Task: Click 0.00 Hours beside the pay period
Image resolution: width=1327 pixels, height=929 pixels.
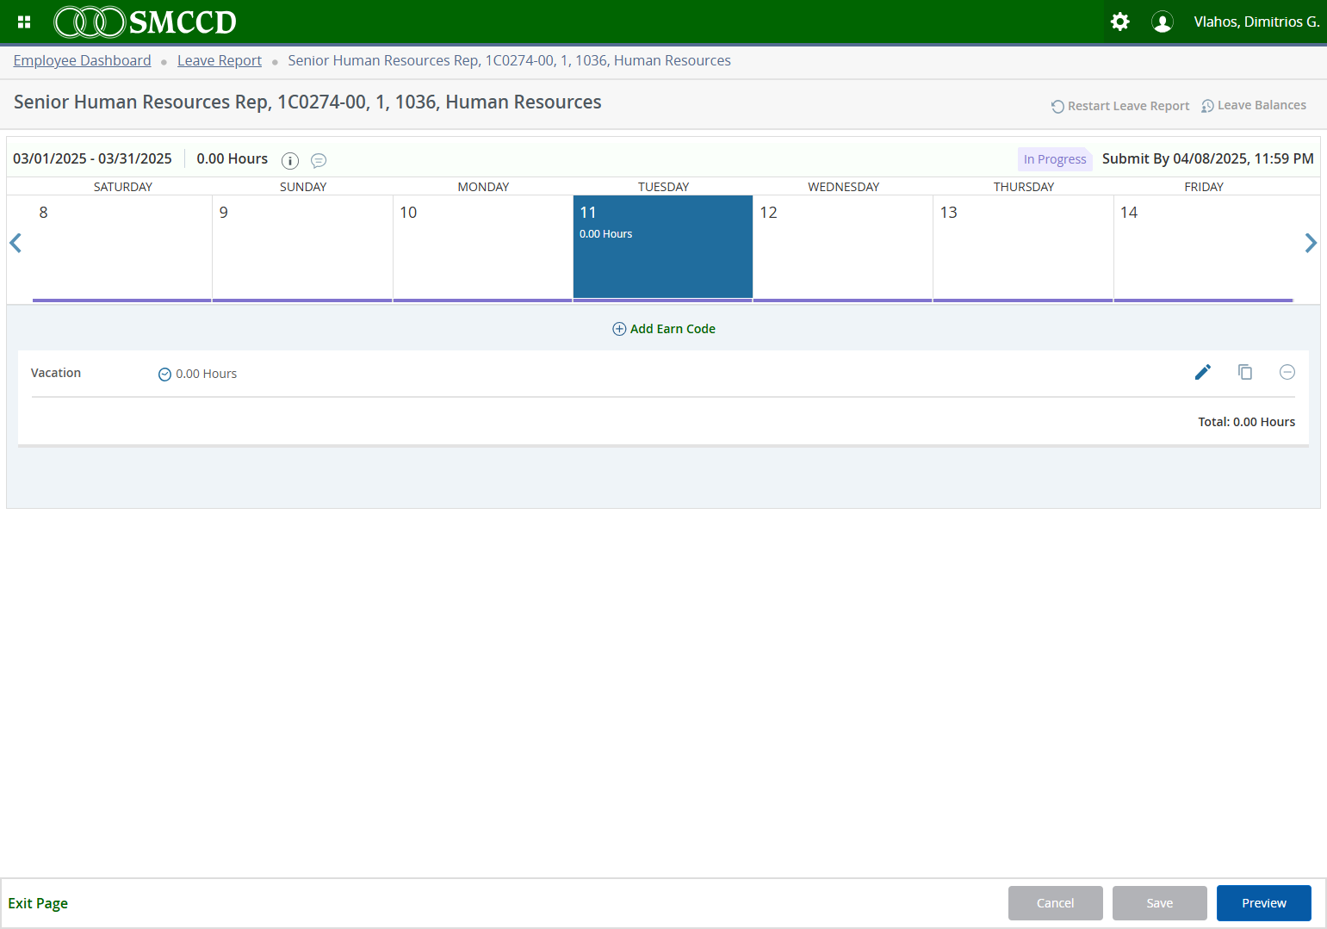Action: [232, 158]
